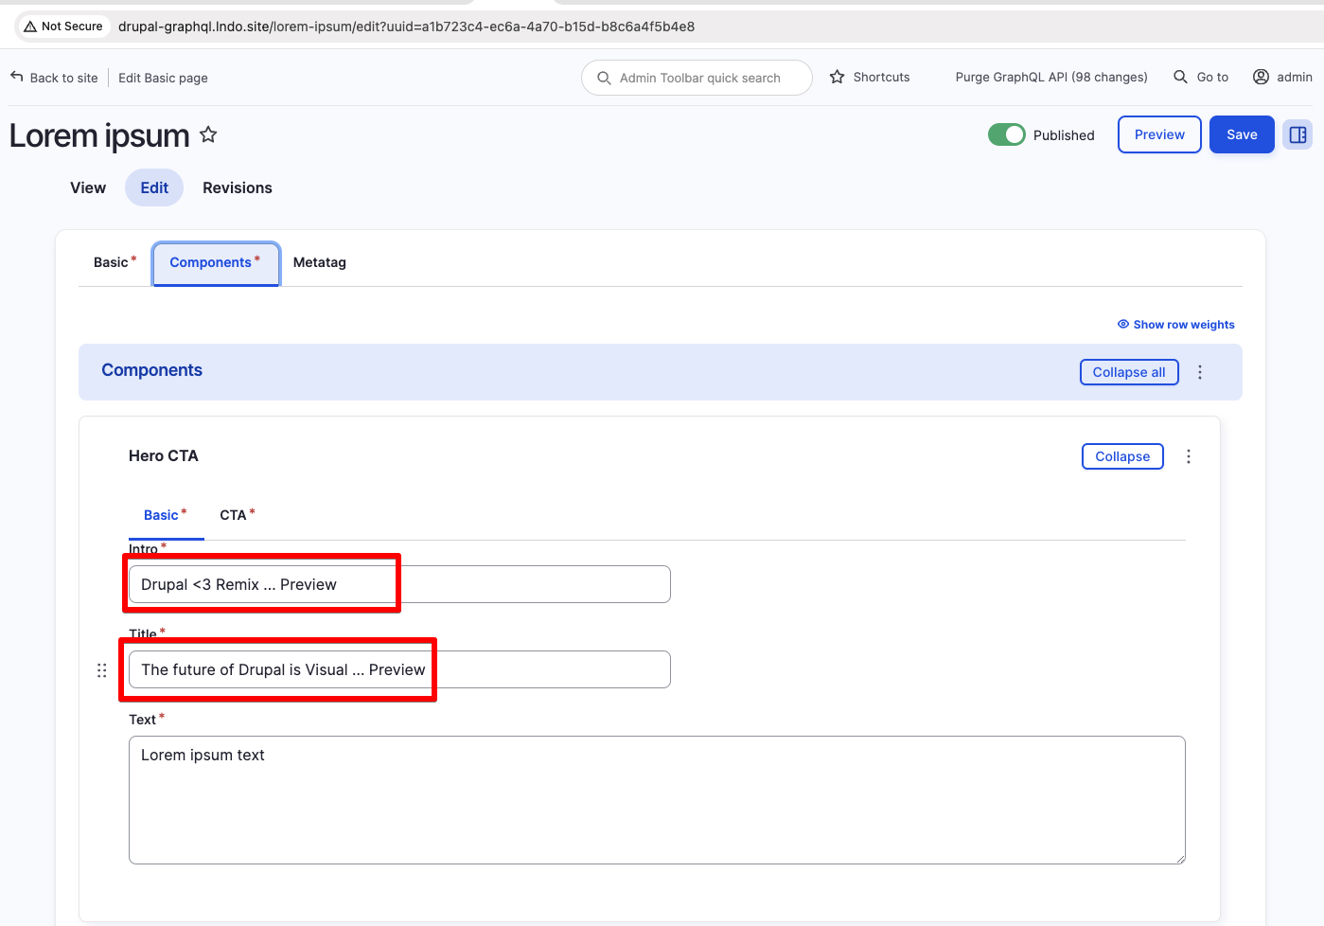Click the magnifier in Admin Toolbar quick search

click(604, 78)
